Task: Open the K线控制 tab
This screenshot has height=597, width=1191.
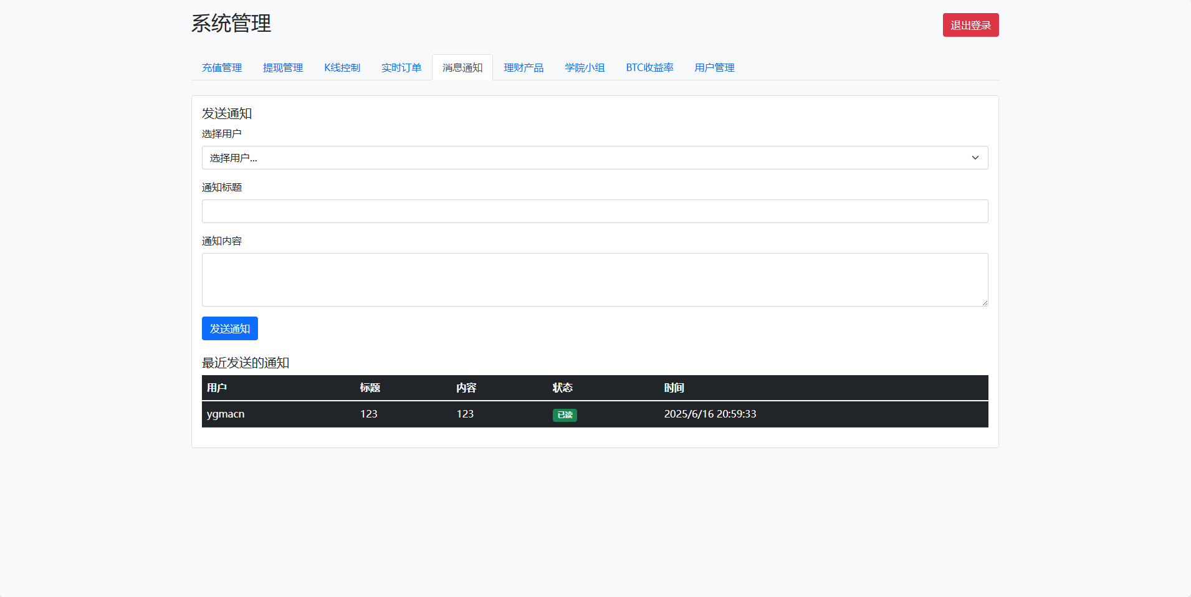Action: pos(342,67)
